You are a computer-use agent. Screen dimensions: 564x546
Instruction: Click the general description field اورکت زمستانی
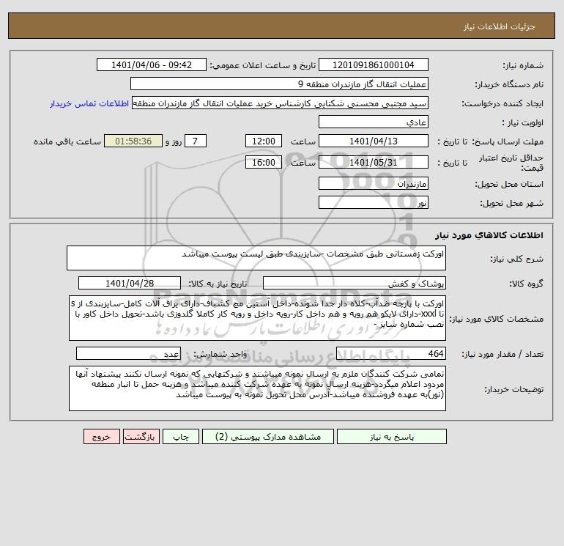click(256, 258)
